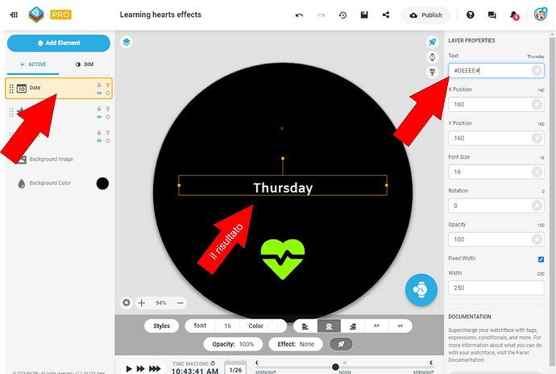Open the font picker
The height and width of the screenshot is (374, 556).
(x=200, y=326)
